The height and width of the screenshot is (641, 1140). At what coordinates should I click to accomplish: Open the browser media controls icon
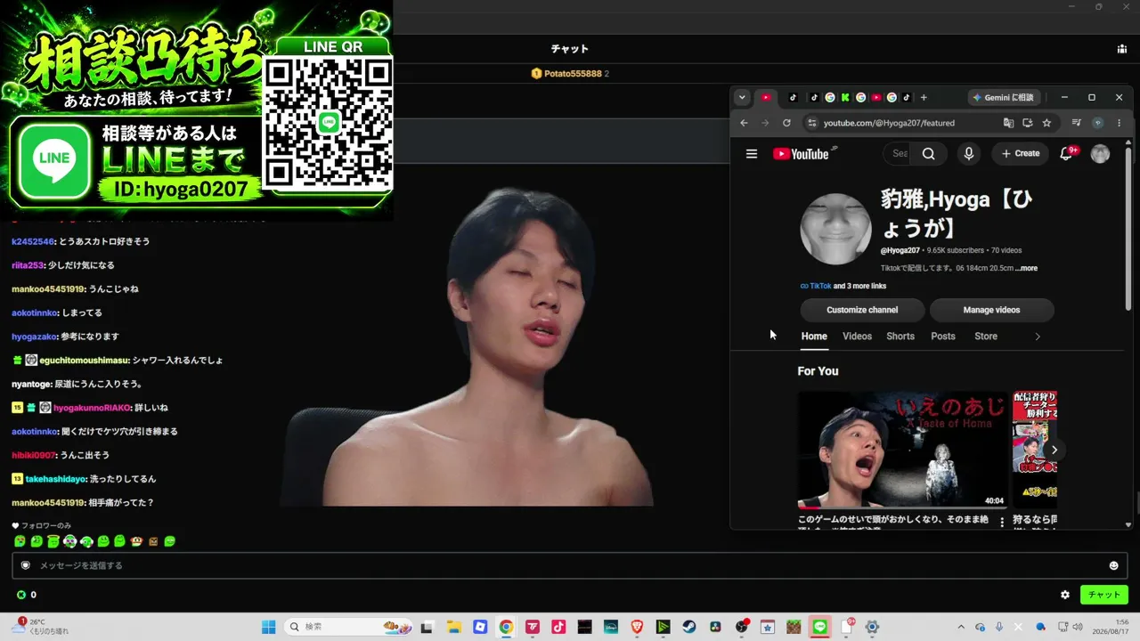pos(1077,123)
